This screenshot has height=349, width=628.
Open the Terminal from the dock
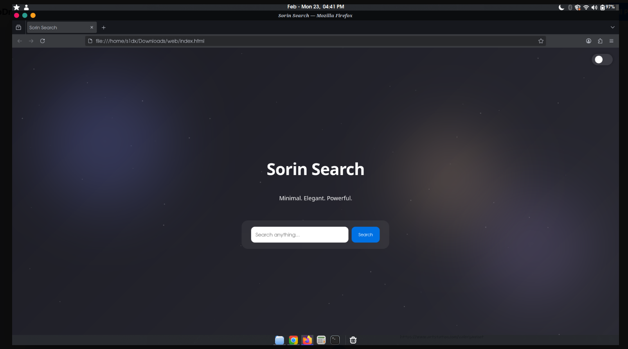click(x=335, y=340)
